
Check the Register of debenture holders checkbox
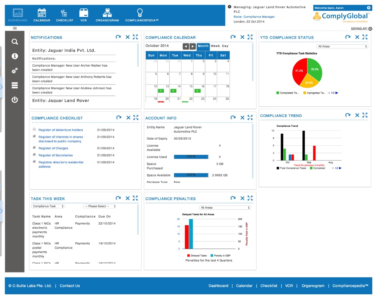[34, 130]
